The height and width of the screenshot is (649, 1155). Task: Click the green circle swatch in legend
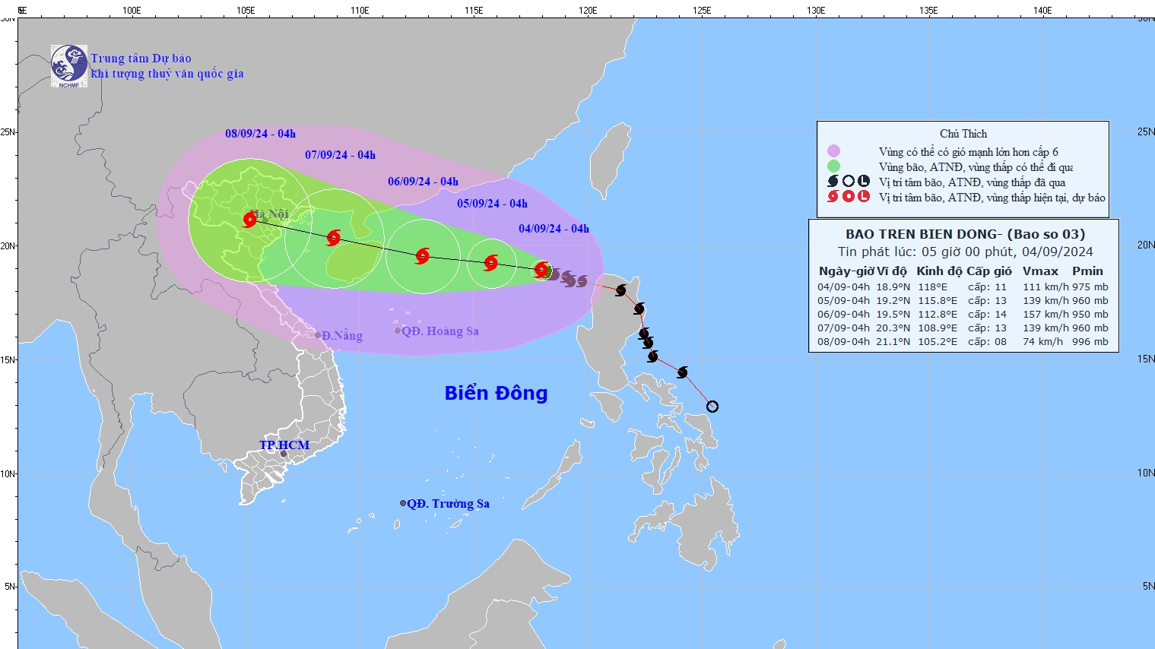(x=833, y=166)
